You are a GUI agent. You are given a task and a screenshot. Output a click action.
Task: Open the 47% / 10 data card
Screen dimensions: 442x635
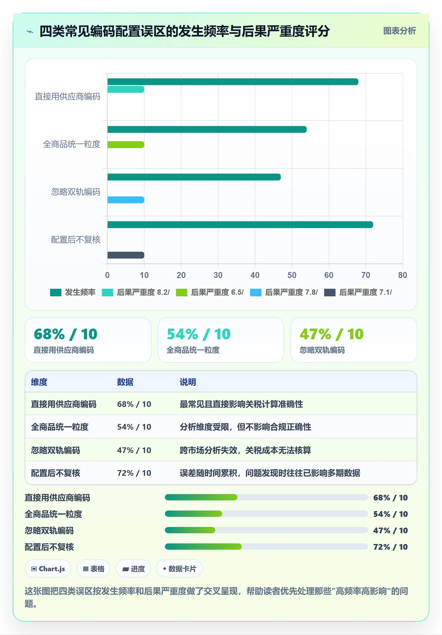[x=354, y=340]
